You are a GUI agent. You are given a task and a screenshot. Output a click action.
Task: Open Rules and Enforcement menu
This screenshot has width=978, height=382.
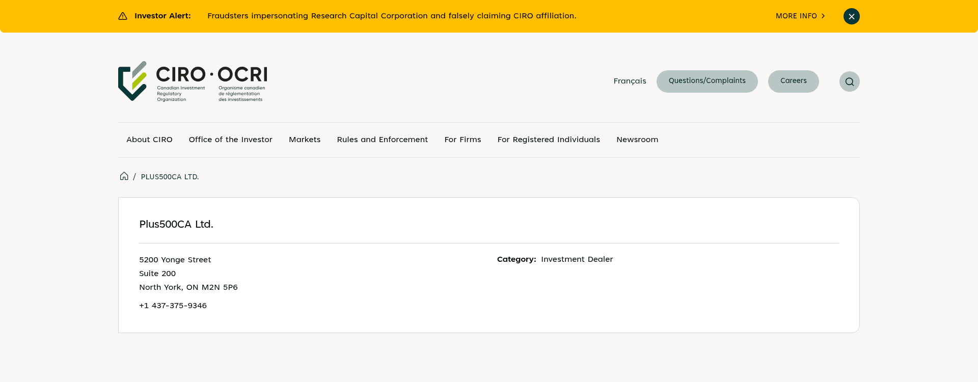tap(383, 140)
